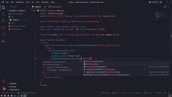Change encoding via UTF-8 status item
The image size is (172, 97).
click(123, 93)
